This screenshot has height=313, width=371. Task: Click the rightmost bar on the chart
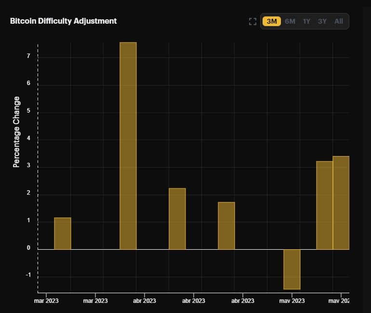pyautogui.click(x=341, y=203)
